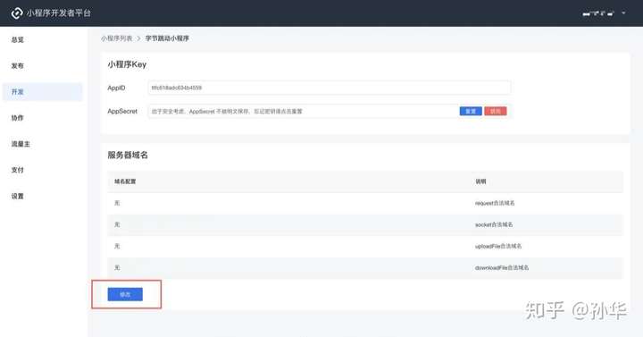The image size is (643, 337).
Task: Click into the AppID input field
Action: coord(330,88)
